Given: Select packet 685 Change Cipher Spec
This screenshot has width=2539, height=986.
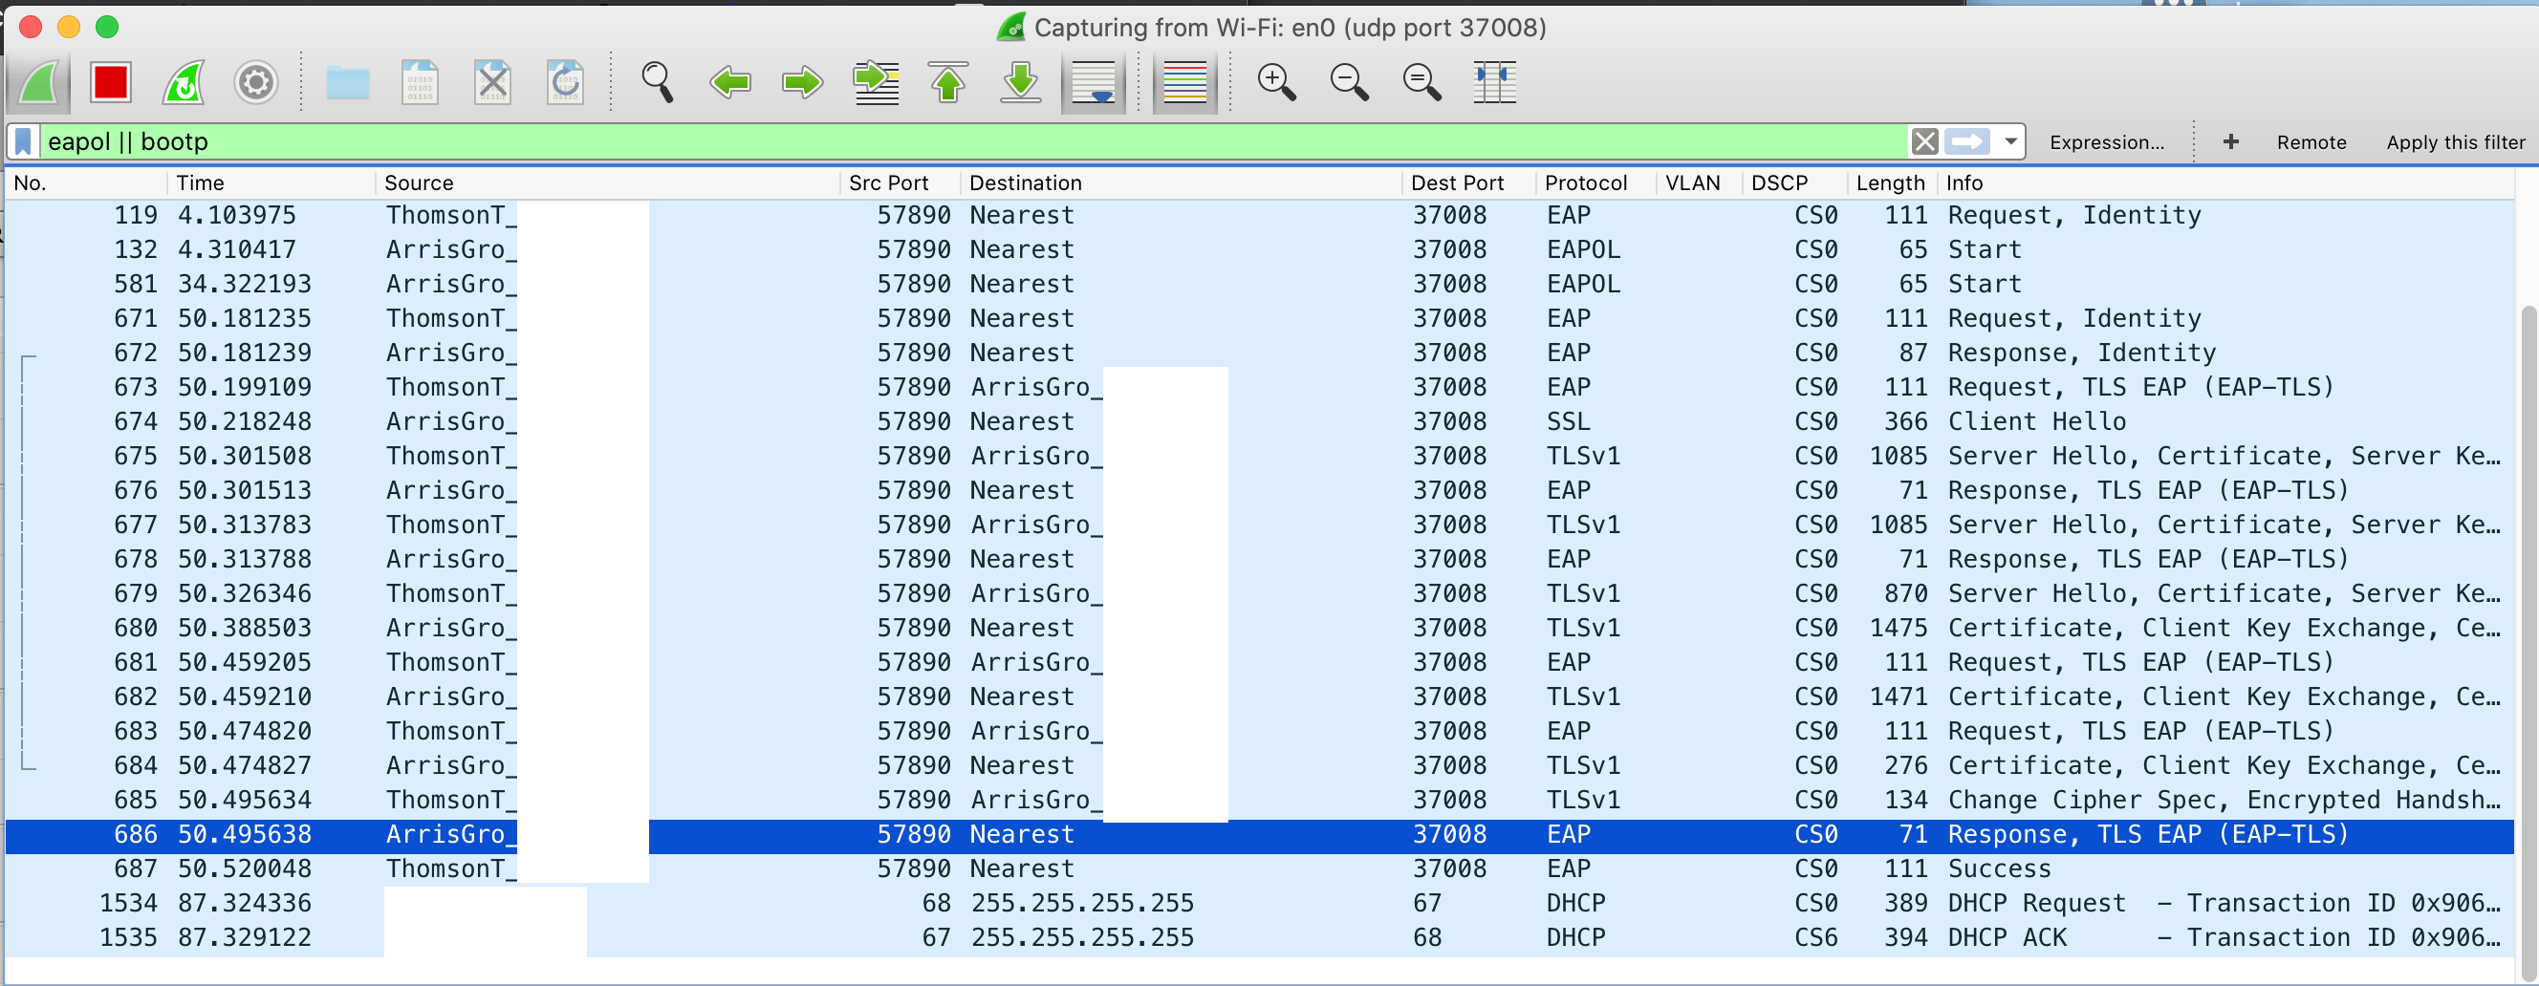Looking at the screenshot, I should click(x=1260, y=800).
